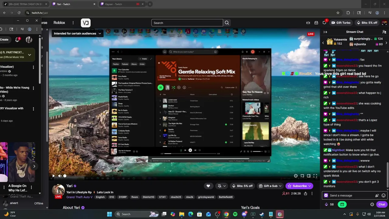Open the green channel points icon
Screen dimensions: 389x219
342,204
